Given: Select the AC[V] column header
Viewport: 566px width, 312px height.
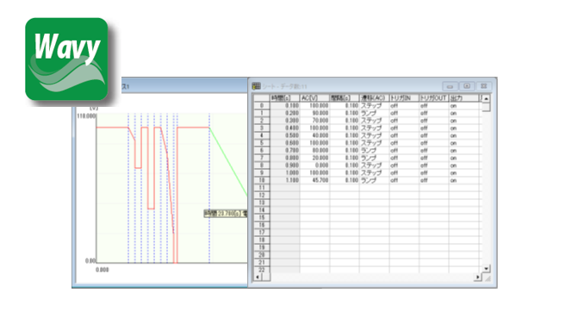Looking at the screenshot, I should point(314,98).
